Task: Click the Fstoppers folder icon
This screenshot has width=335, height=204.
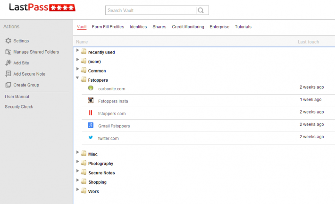Action: tap(84, 79)
